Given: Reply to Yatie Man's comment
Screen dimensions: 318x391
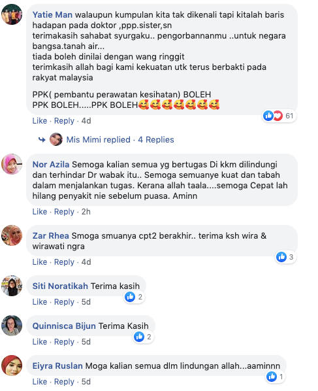Looking at the screenshot, I should click(x=64, y=121).
